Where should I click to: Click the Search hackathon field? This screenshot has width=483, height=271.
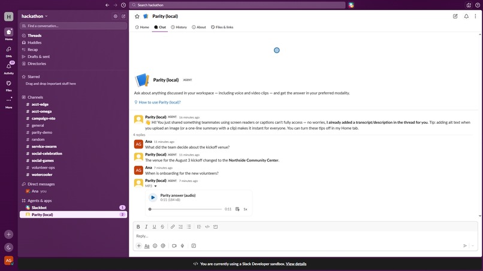pos(237,5)
